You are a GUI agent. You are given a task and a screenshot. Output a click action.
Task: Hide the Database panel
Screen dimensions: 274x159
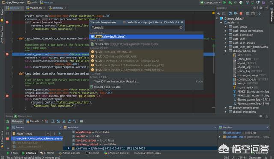tap(267, 8)
